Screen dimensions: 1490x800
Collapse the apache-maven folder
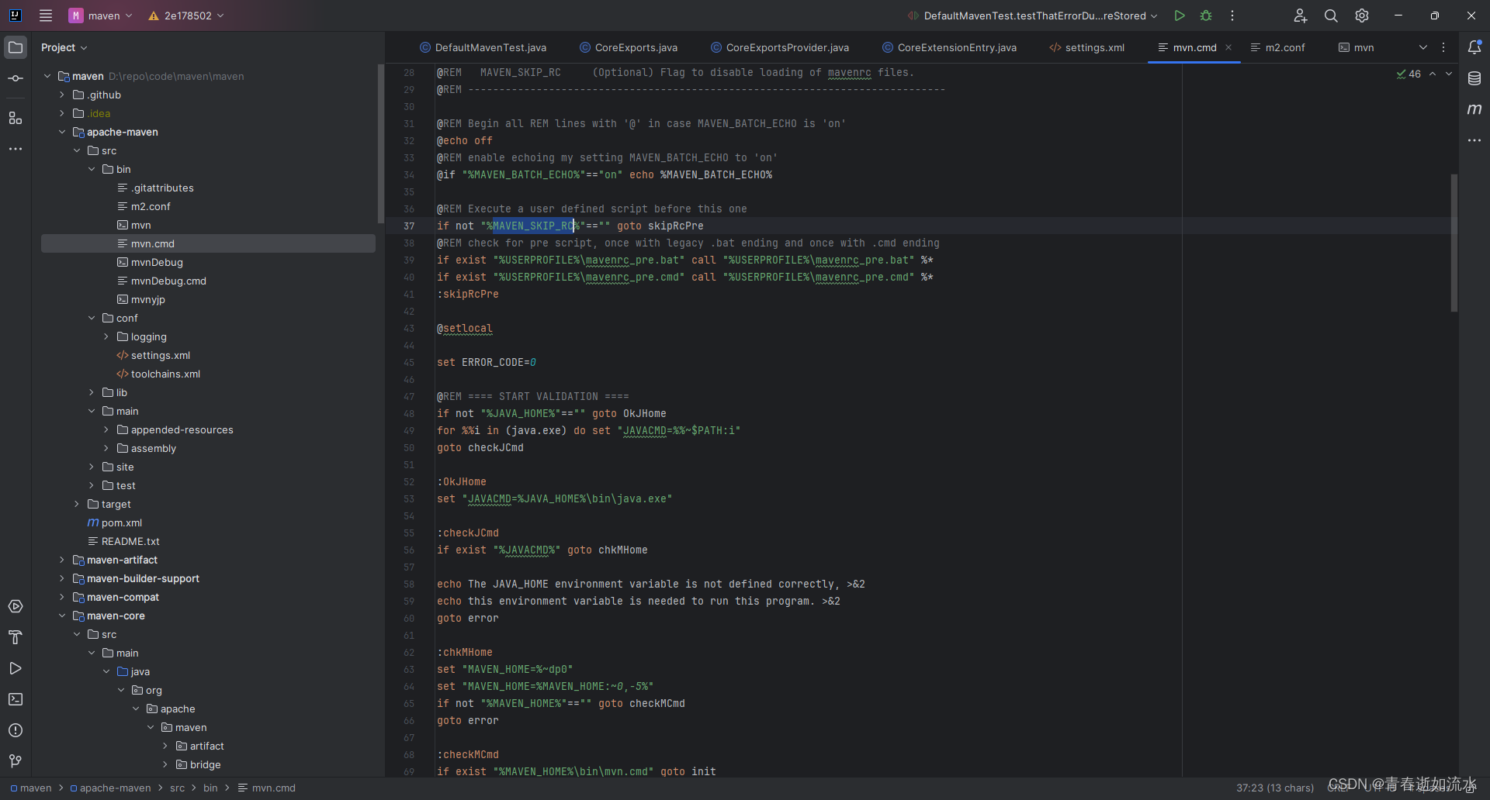click(x=62, y=132)
